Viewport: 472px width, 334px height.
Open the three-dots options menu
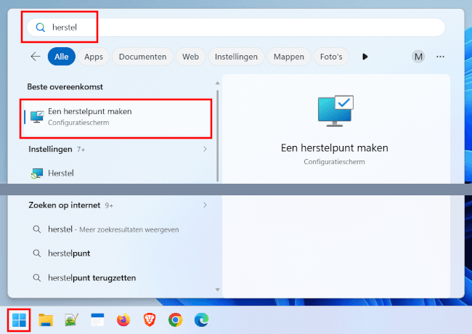(x=440, y=57)
